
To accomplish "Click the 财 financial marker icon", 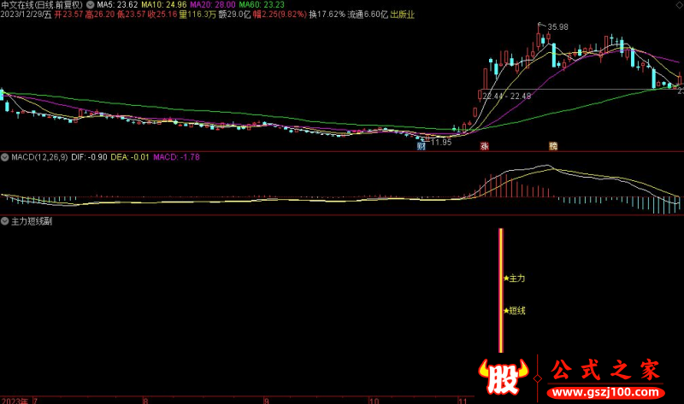I will click(422, 146).
